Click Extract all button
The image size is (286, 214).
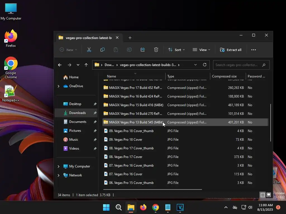tap(230, 50)
